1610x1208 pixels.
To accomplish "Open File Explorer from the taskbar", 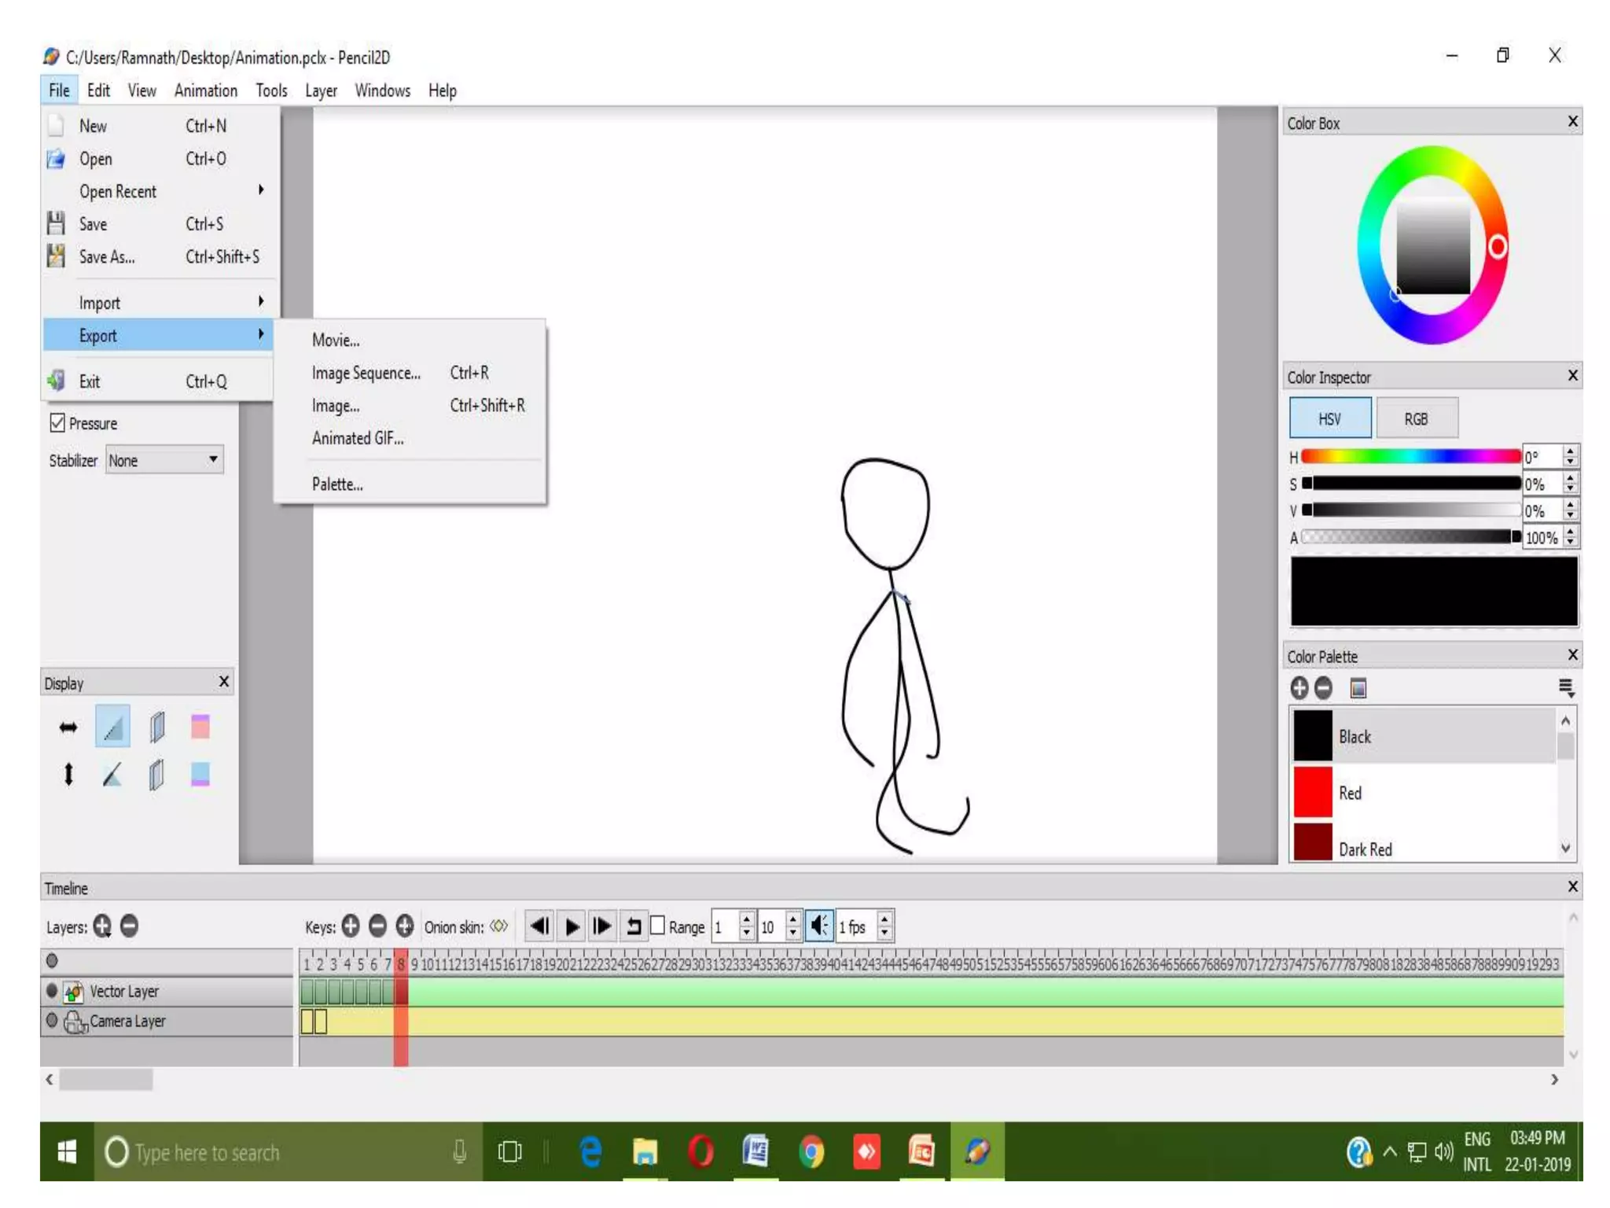I will [645, 1152].
